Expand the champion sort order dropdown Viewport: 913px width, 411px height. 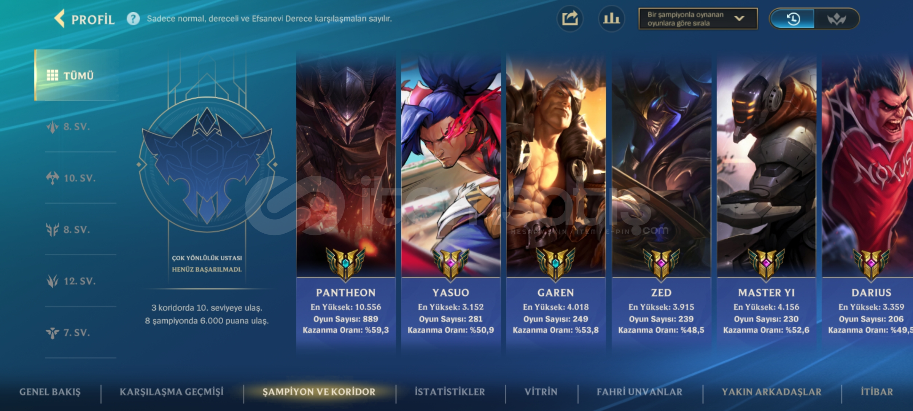tap(698, 19)
